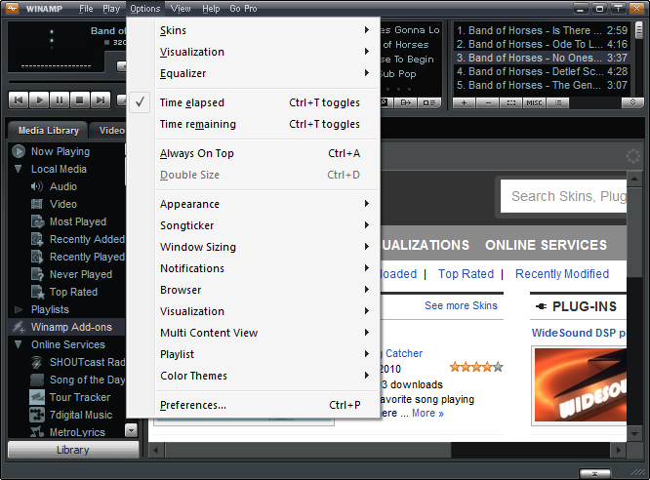This screenshot has height=480, width=650.
Task: Click the playlist select button
Action: (511, 102)
